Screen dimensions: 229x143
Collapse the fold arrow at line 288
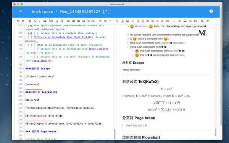[x=24, y=92]
